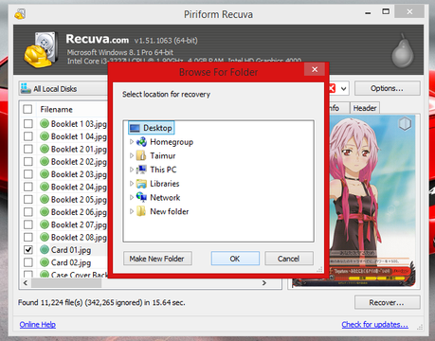Click the Filename column header

(56, 109)
